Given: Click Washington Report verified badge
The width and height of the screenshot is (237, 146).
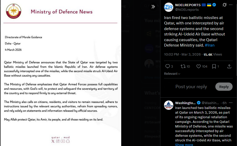Looking at the screenshot, I should 199,103.
